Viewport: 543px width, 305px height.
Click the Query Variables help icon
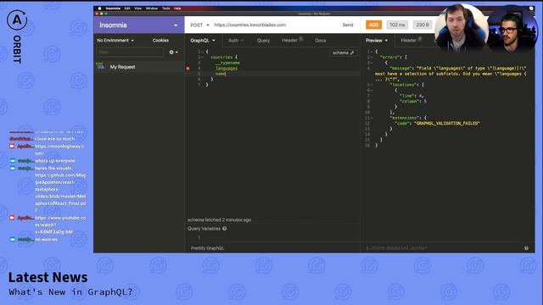224,229
